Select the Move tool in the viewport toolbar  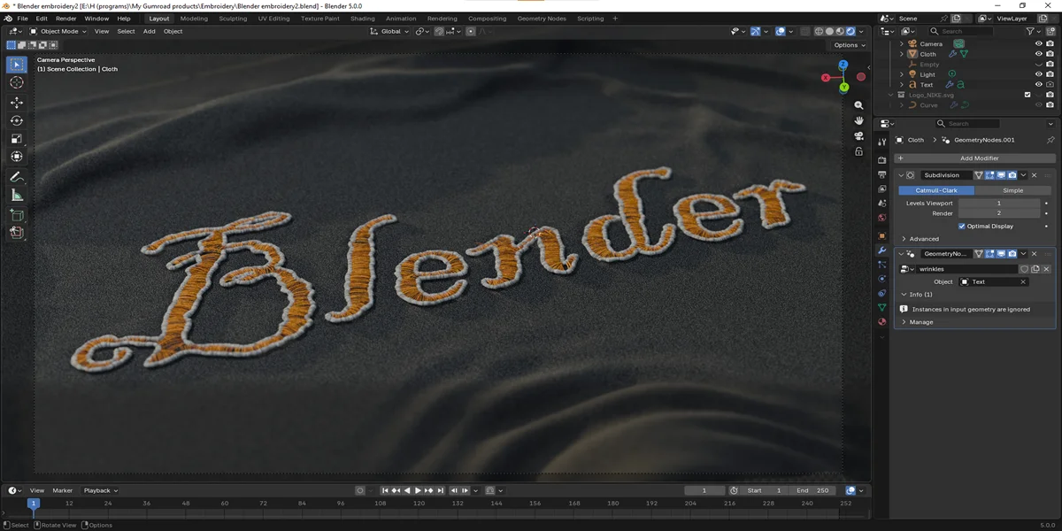[16, 104]
